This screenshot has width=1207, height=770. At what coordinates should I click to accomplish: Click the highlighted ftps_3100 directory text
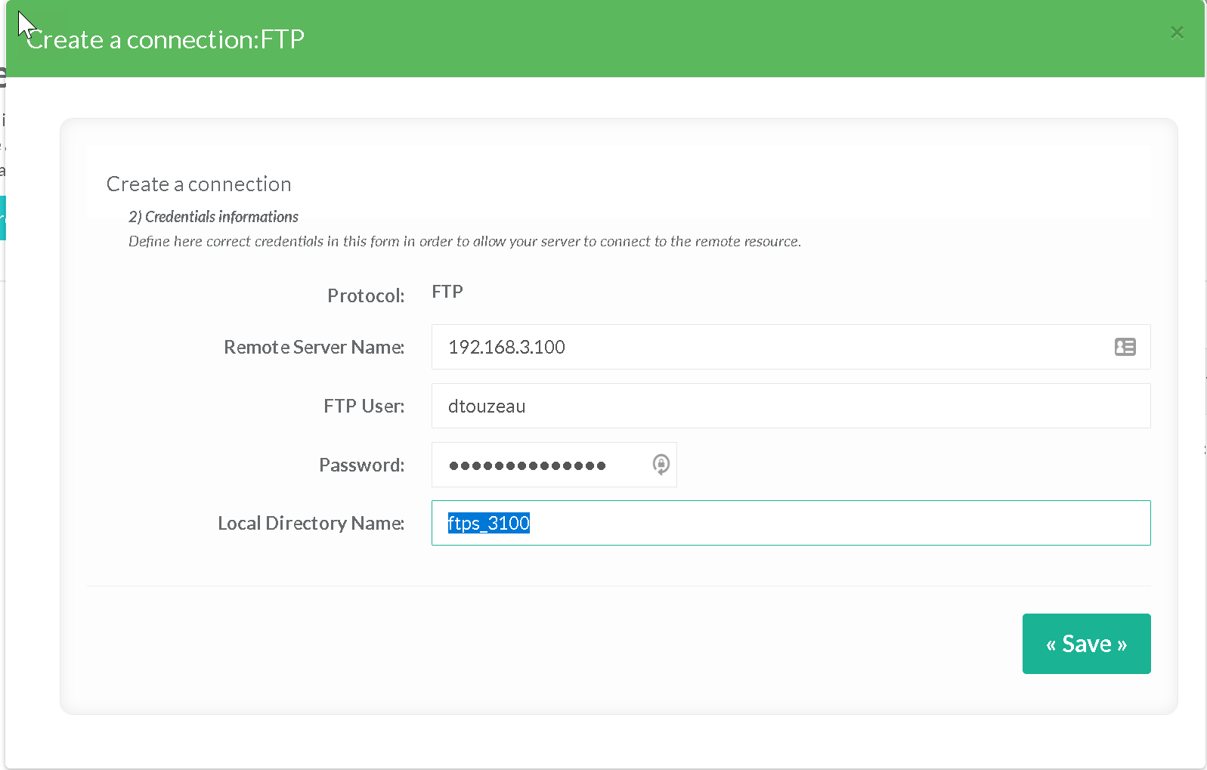point(488,523)
